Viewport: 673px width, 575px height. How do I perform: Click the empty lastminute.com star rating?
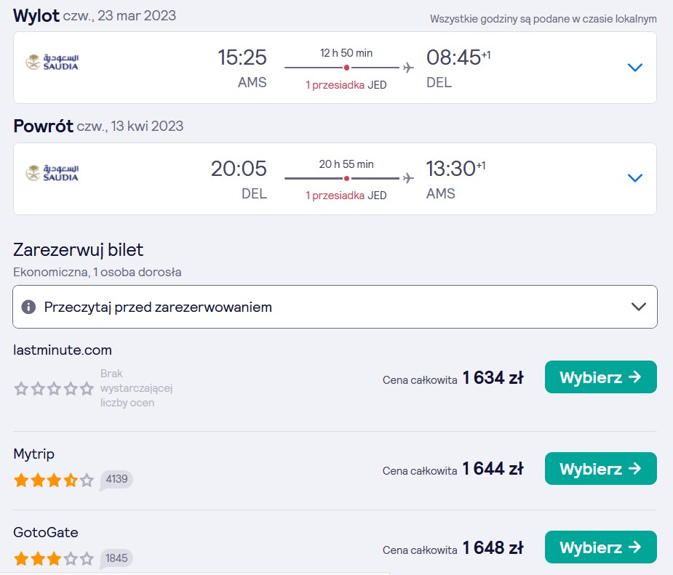pyautogui.click(x=54, y=388)
